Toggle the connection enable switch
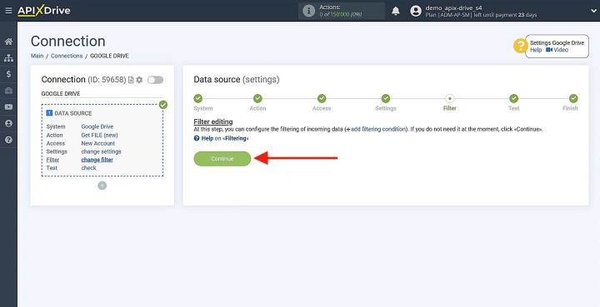The width and height of the screenshot is (600, 307). pos(155,80)
